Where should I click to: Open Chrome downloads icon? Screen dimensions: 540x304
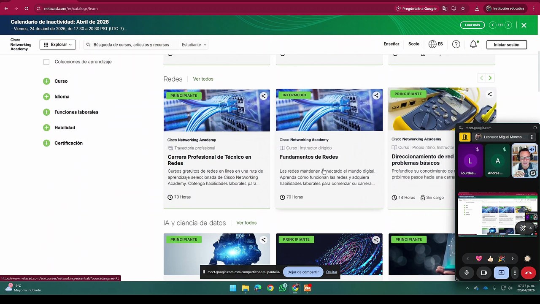(477, 8)
